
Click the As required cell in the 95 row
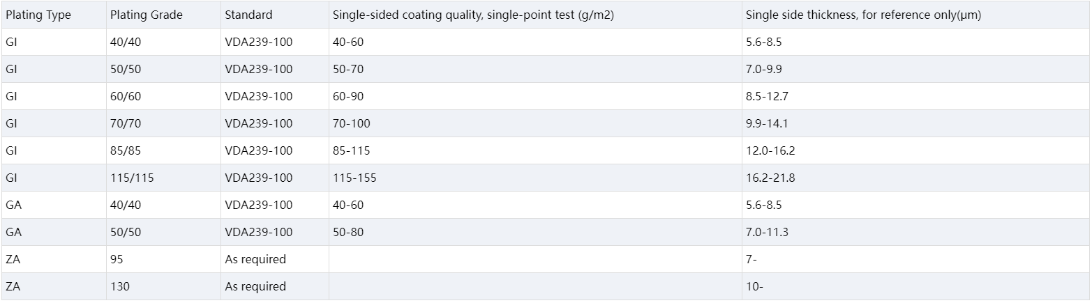pos(255,259)
